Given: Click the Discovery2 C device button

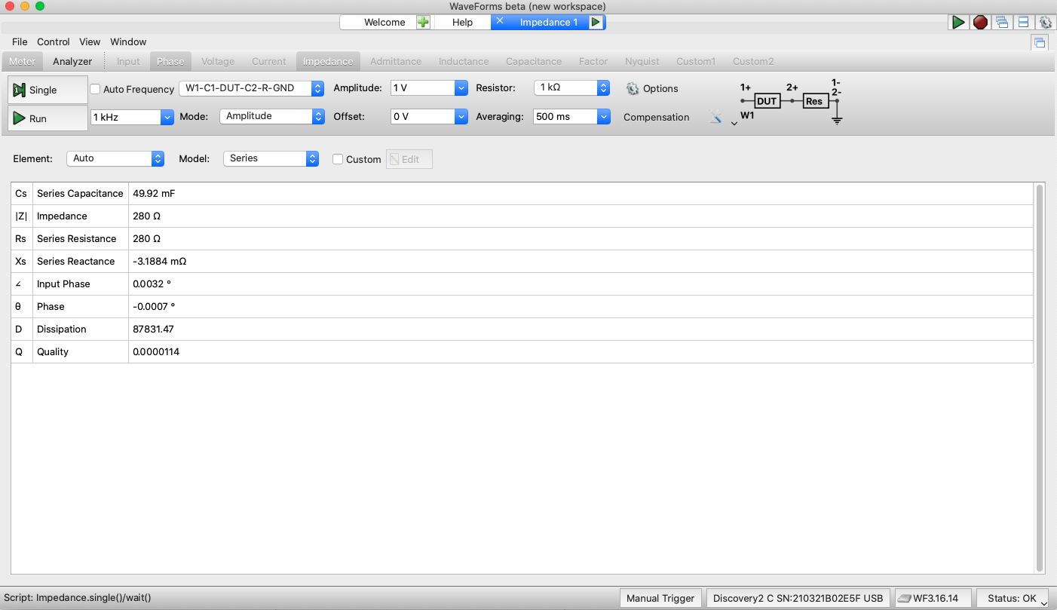Looking at the screenshot, I should (798, 599).
